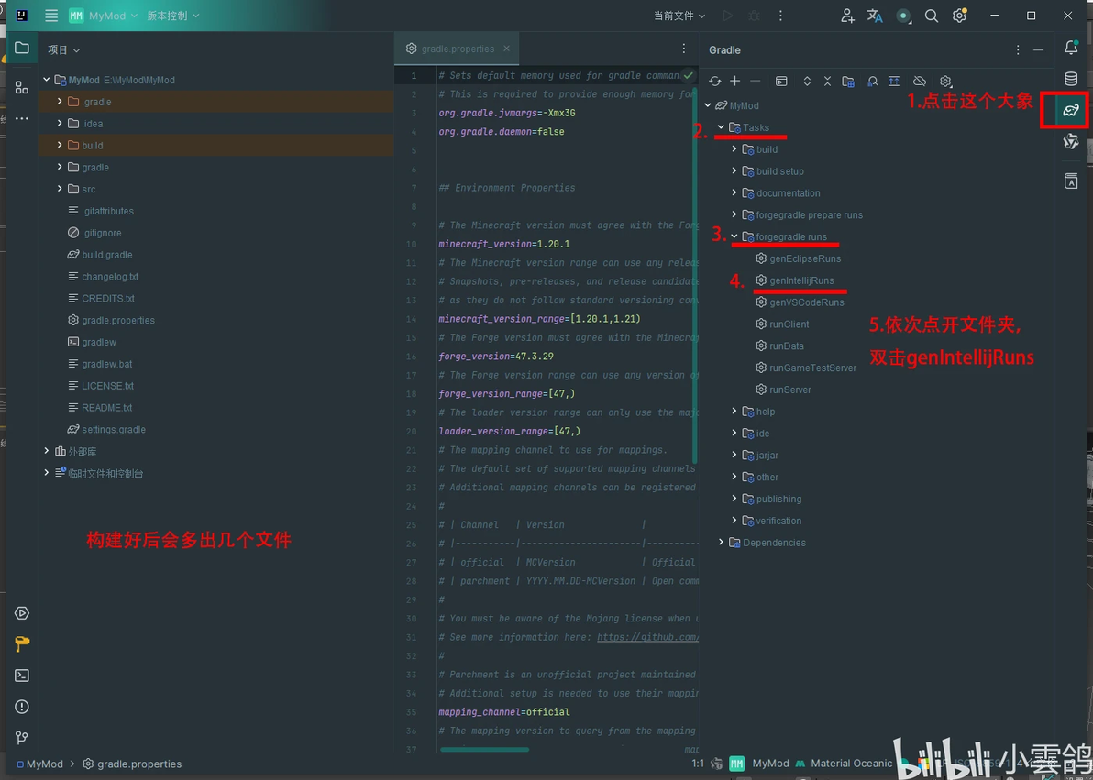This screenshot has height=780, width=1093.
Task: Open the Code With Me icon
Action: coord(847,16)
